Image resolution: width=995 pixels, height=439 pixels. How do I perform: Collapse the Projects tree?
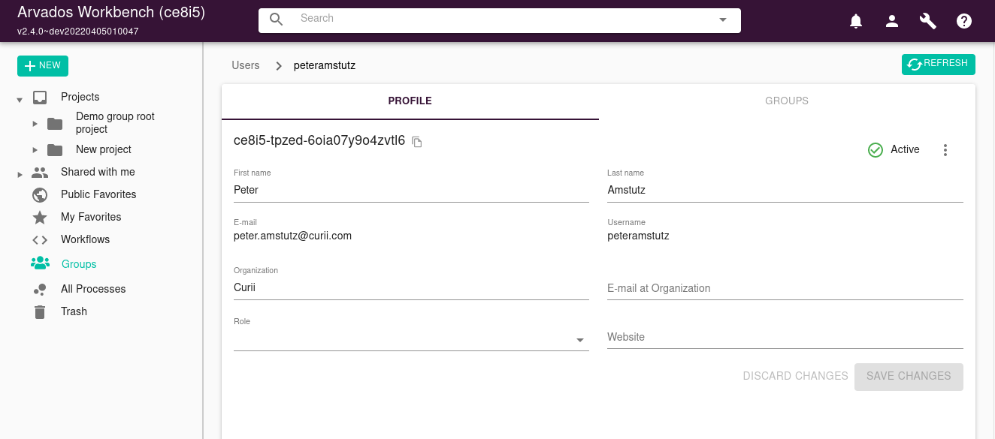pos(20,99)
